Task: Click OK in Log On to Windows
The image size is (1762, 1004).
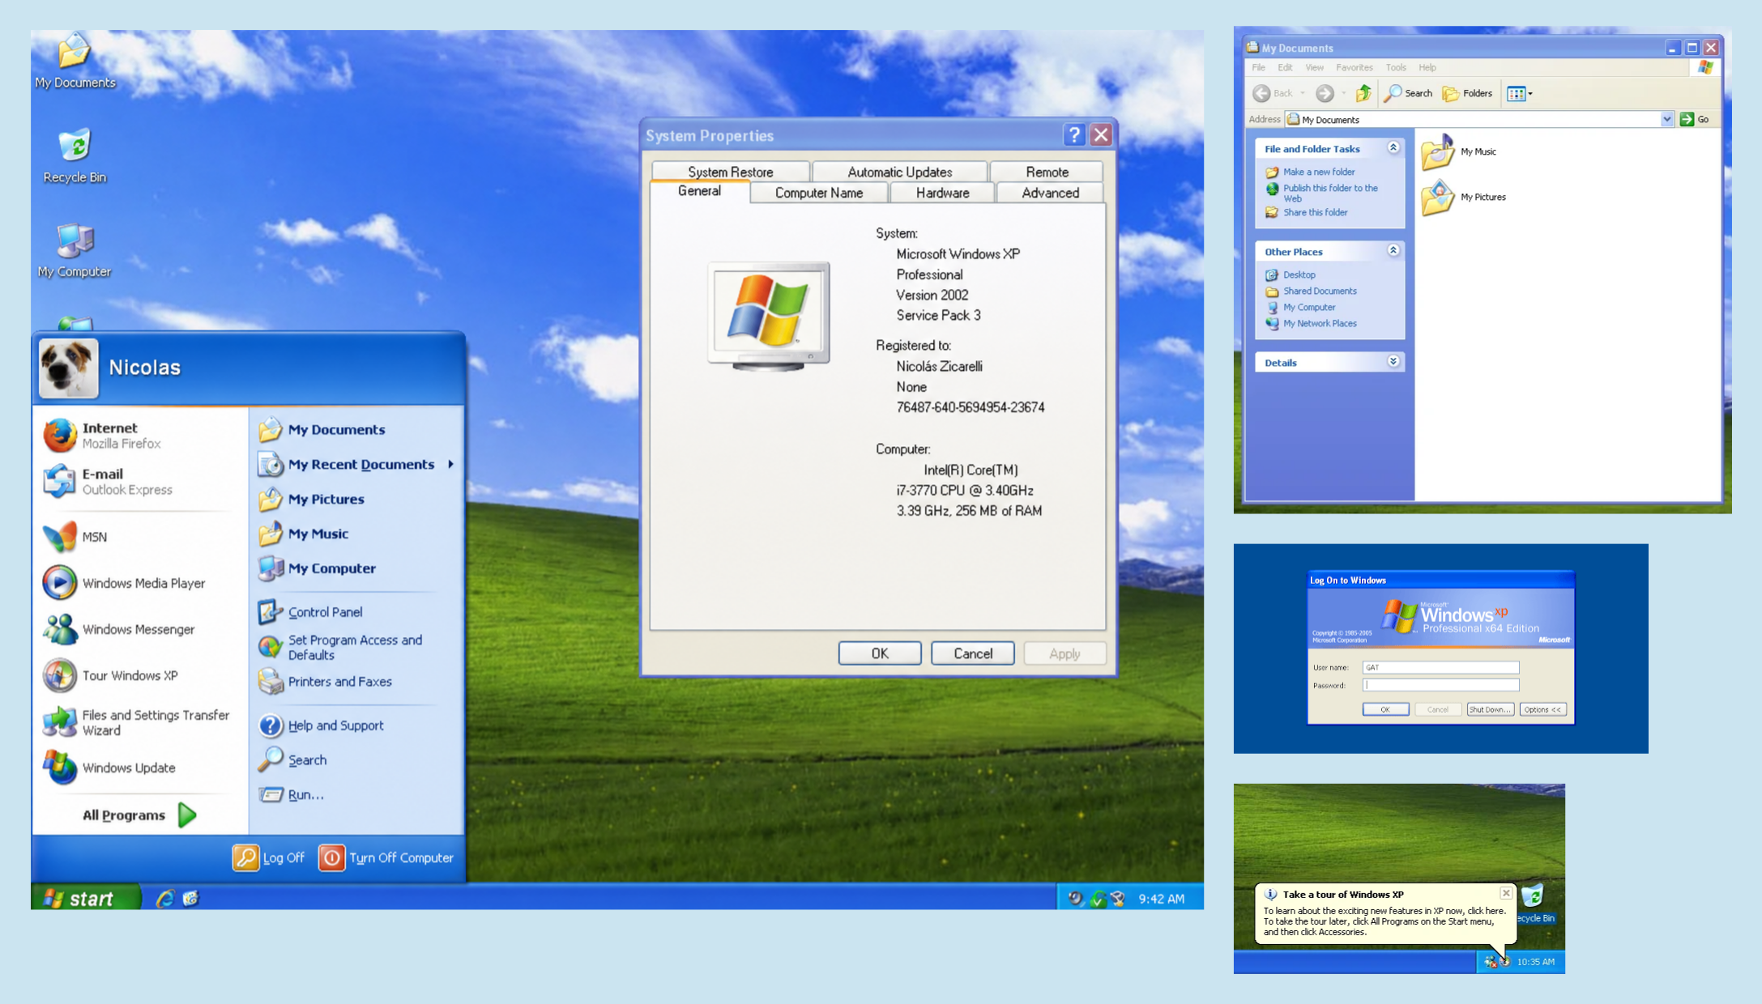Action: point(1385,709)
